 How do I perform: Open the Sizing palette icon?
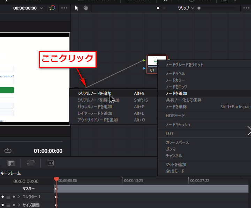31,163
